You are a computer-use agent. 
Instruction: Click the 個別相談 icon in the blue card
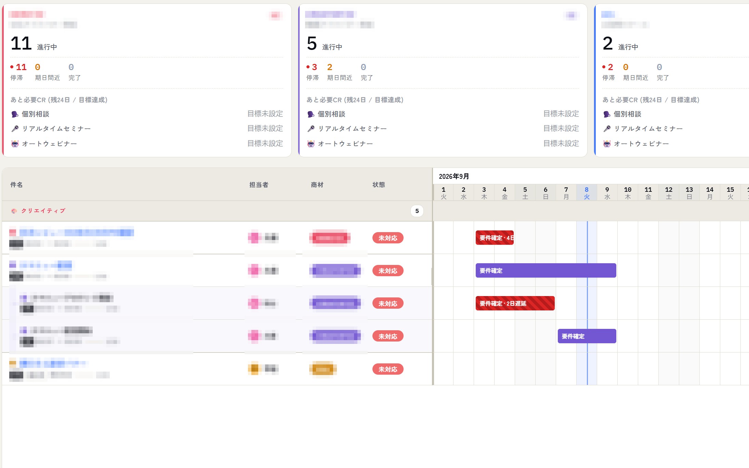point(607,114)
